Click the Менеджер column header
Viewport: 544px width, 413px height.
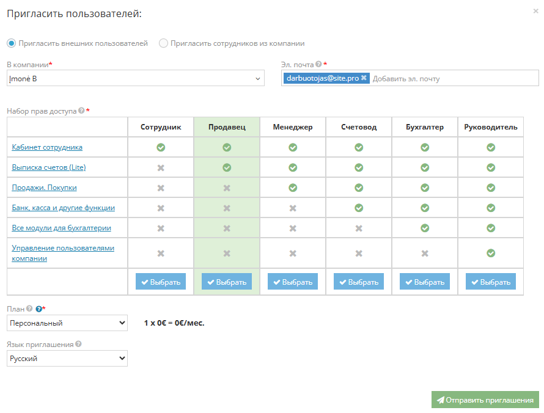click(292, 127)
